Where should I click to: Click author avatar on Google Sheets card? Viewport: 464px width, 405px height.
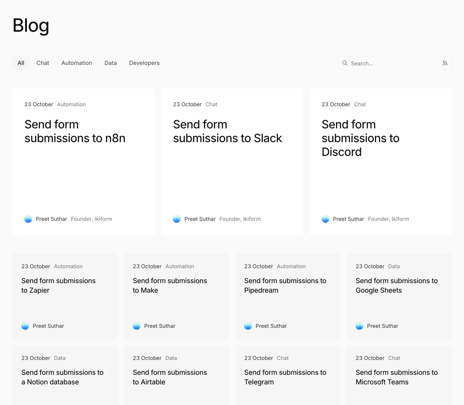click(359, 326)
